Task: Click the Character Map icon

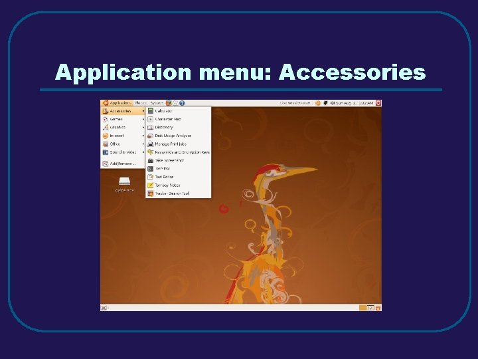Action: pyautogui.click(x=151, y=119)
